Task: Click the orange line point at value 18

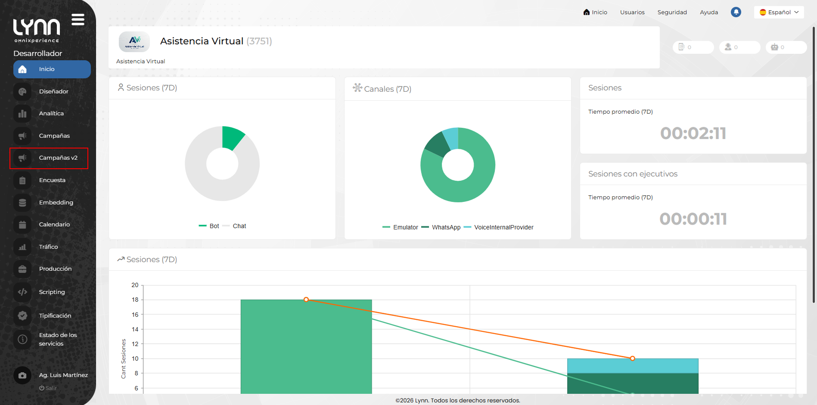Action: (306, 300)
